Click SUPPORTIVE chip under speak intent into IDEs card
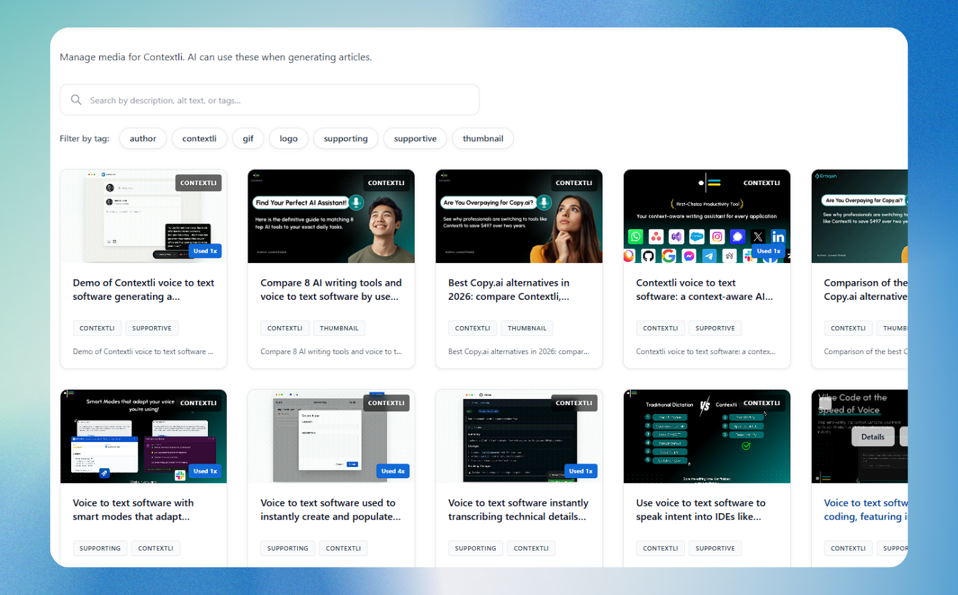The width and height of the screenshot is (958, 595). tap(715, 548)
